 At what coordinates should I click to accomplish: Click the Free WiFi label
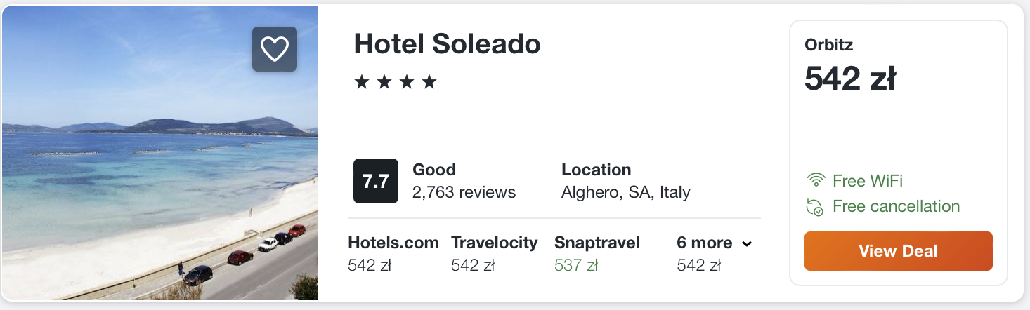pos(867,181)
